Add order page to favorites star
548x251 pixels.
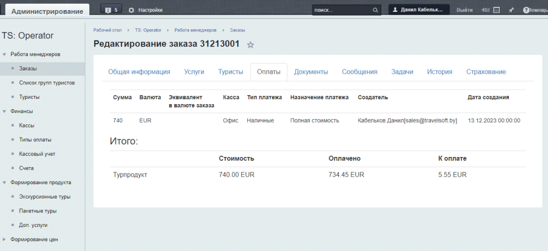(x=250, y=45)
